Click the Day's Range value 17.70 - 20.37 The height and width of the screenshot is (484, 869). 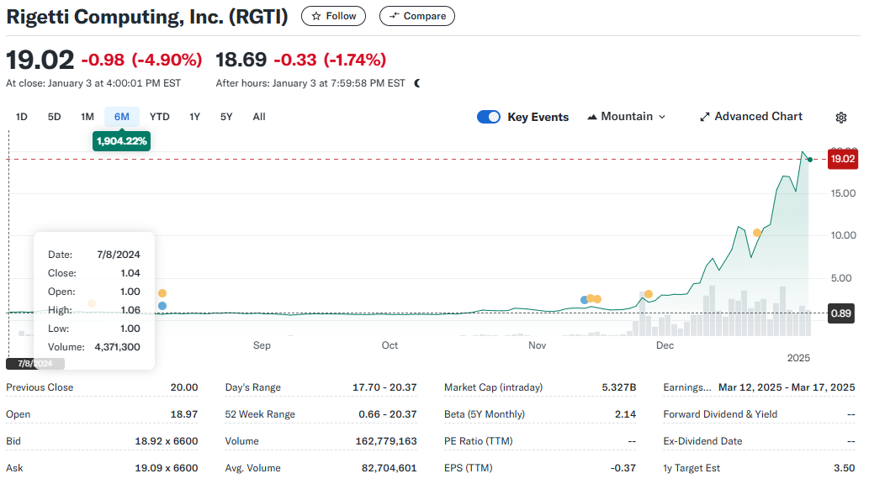click(384, 387)
